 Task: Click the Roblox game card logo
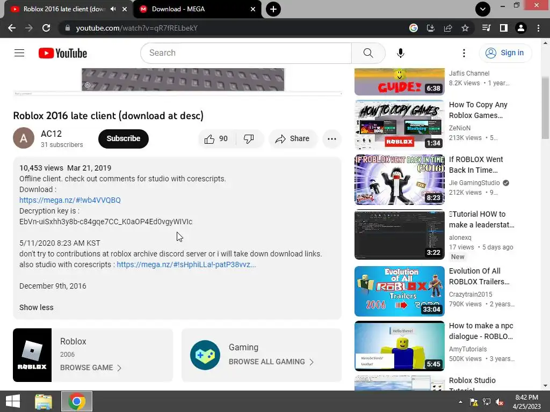pyautogui.click(x=32, y=355)
